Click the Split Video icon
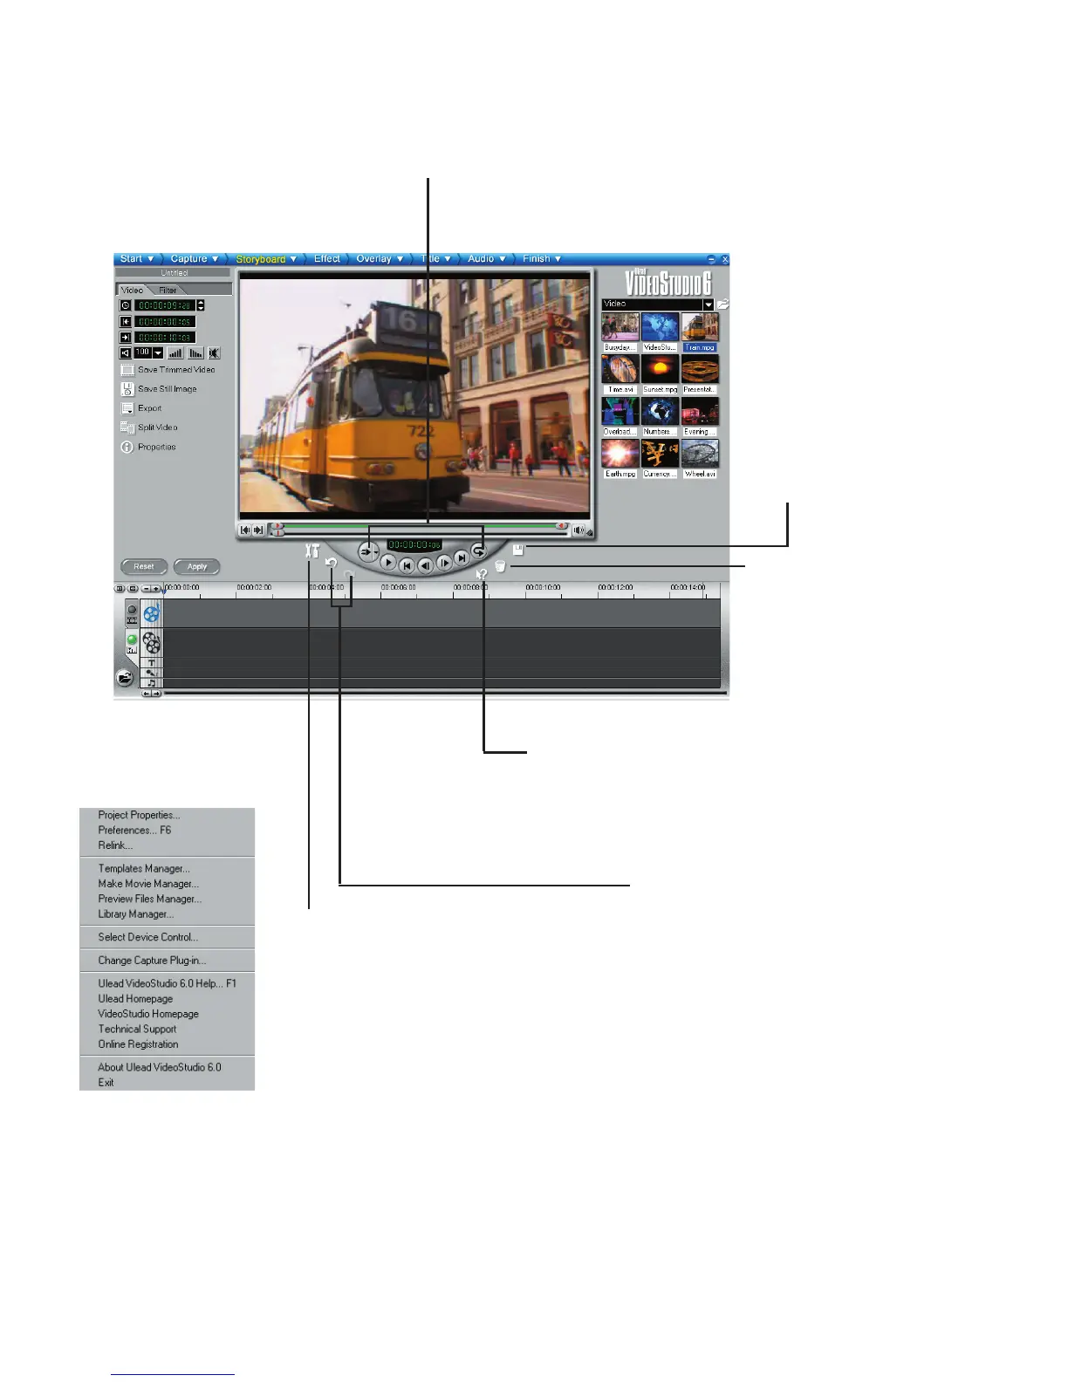 click(x=127, y=428)
